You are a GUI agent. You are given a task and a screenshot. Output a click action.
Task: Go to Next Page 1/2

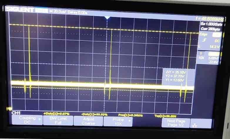click(176, 123)
